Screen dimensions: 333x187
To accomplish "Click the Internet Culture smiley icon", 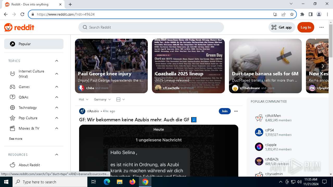I will click(x=12, y=74).
